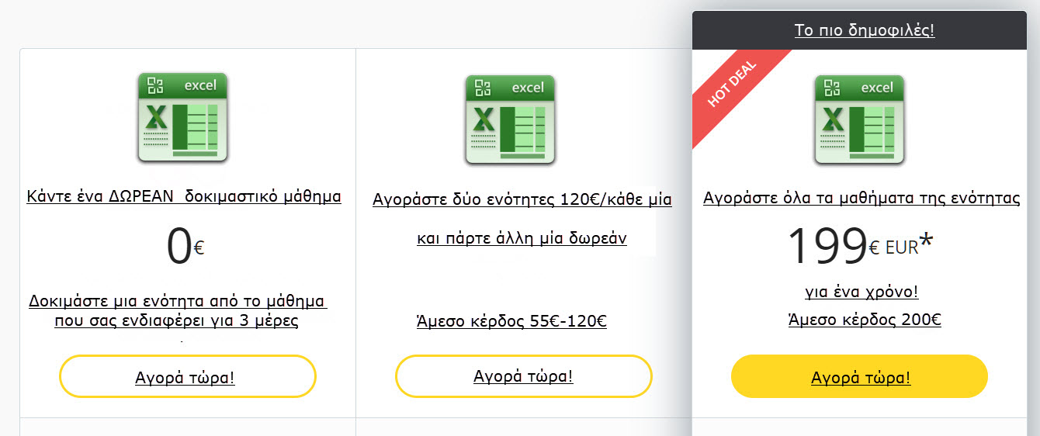Viewport: 1040px width, 436px height.
Task: Click the Excel icon in the two-units offer card
Action: pyautogui.click(x=510, y=119)
